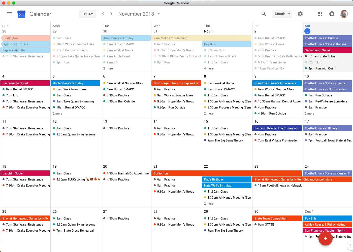Open Dad's Birthday event

coord(227,179)
